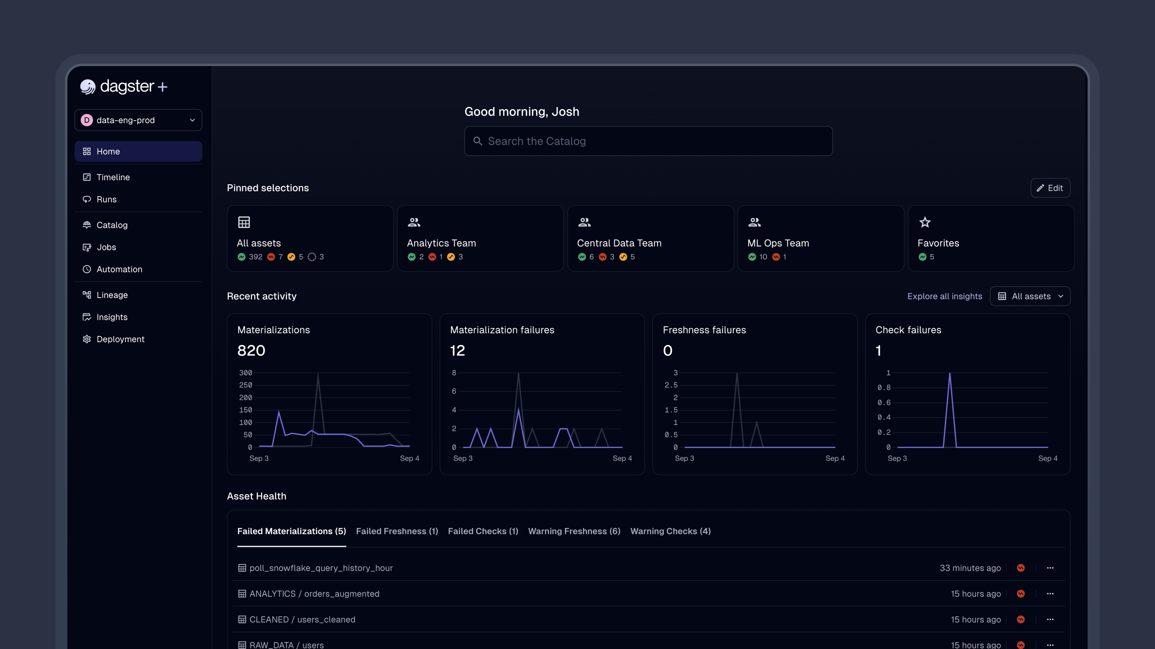
Task: Open the ML Ops Team pinned card
Action: click(x=821, y=238)
